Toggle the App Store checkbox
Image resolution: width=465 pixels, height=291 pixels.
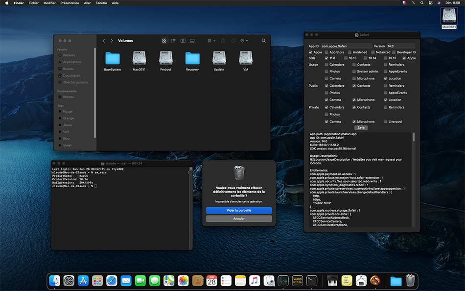pos(326,52)
